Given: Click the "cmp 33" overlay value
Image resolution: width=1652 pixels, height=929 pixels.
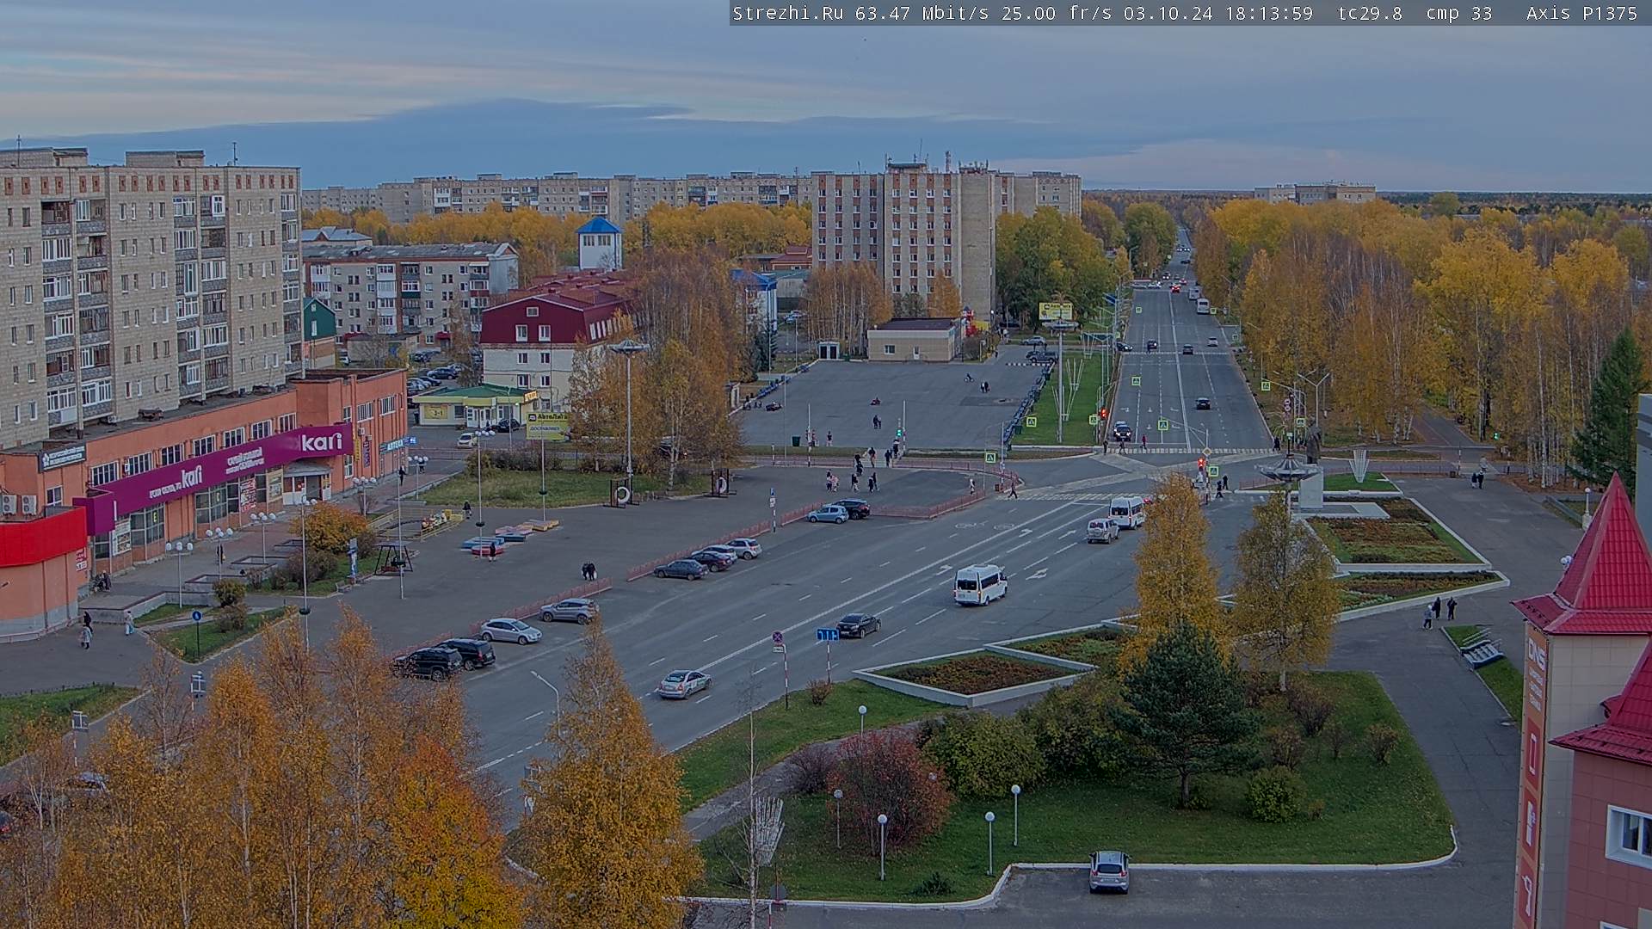Looking at the screenshot, I should pyautogui.click(x=1459, y=13).
